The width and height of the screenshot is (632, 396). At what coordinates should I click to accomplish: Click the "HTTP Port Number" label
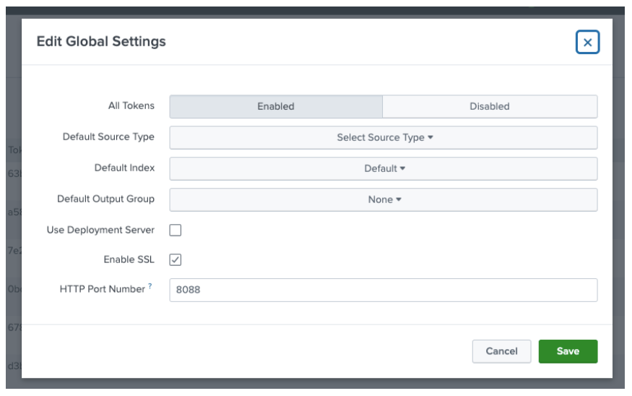pyautogui.click(x=103, y=289)
